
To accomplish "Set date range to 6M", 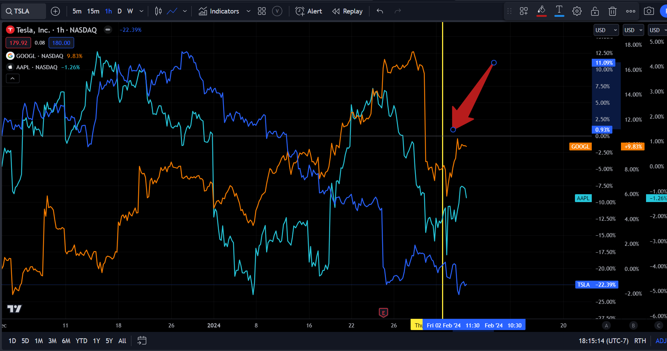I will pos(66,341).
